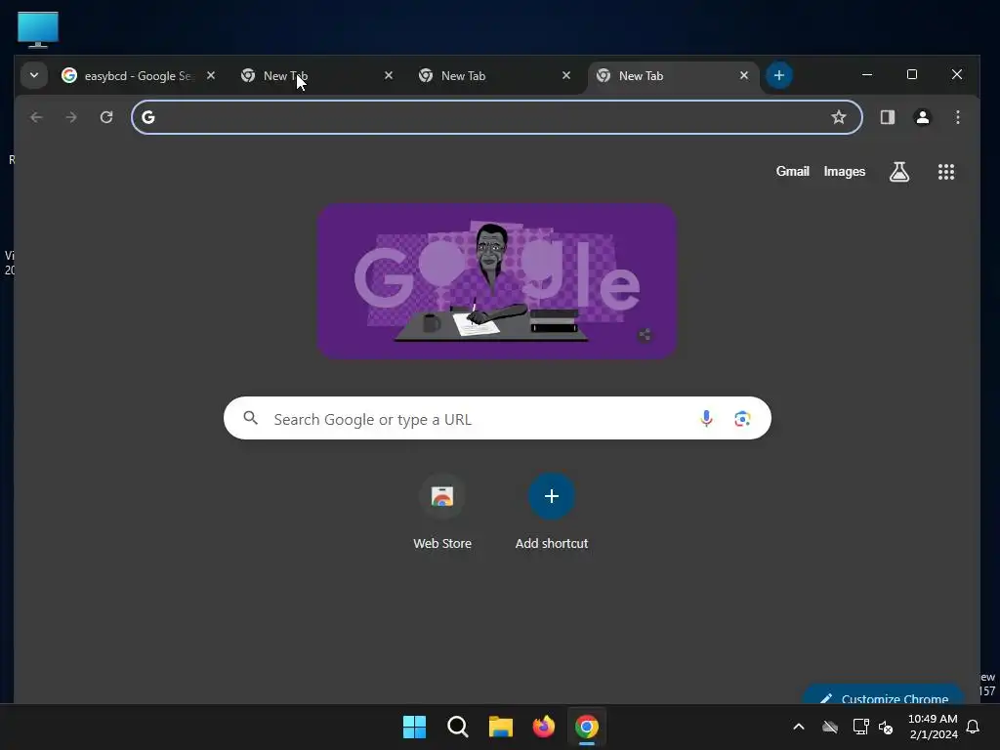
Task: Open the tab search dropdown arrow
Action: tap(34, 75)
